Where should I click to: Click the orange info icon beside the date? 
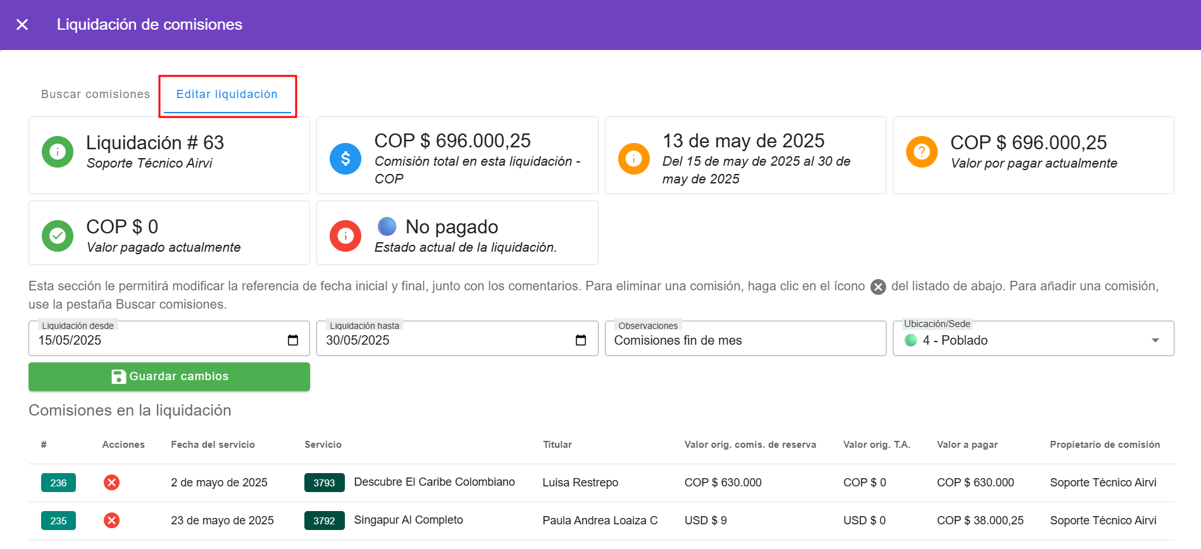click(x=633, y=158)
